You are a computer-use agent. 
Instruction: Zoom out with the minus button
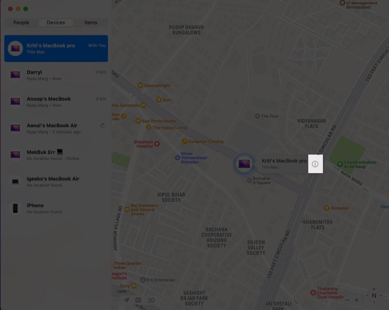tap(347, 300)
